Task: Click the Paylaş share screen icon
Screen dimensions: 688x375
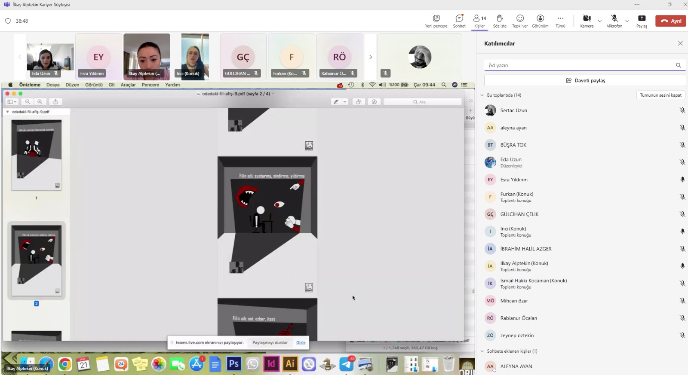Action: pyautogui.click(x=642, y=18)
